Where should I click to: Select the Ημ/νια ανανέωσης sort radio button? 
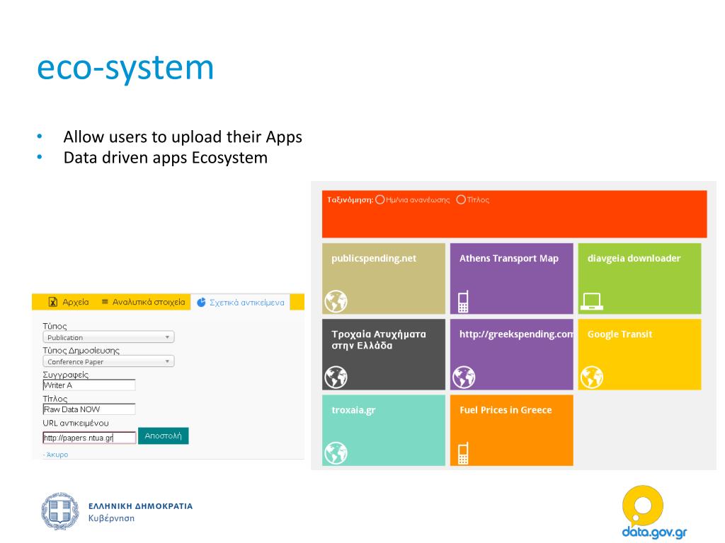[380, 199]
